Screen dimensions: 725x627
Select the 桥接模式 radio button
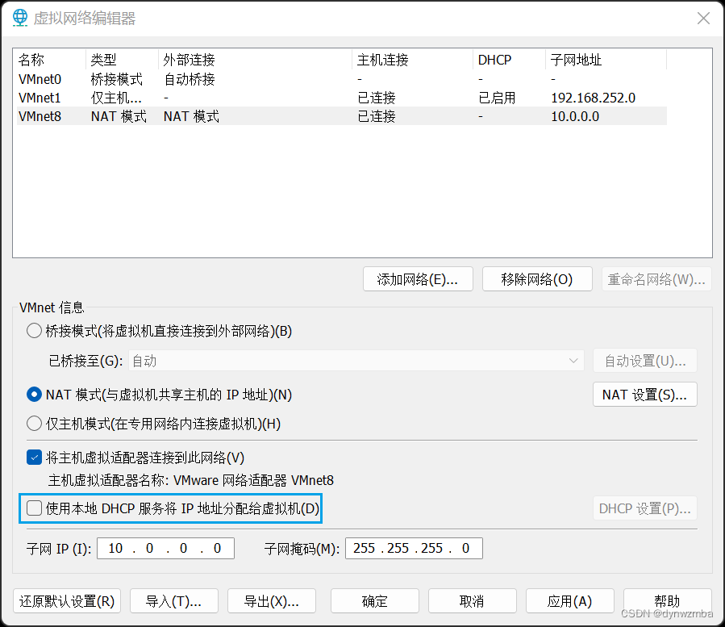pyautogui.click(x=34, y=331)
